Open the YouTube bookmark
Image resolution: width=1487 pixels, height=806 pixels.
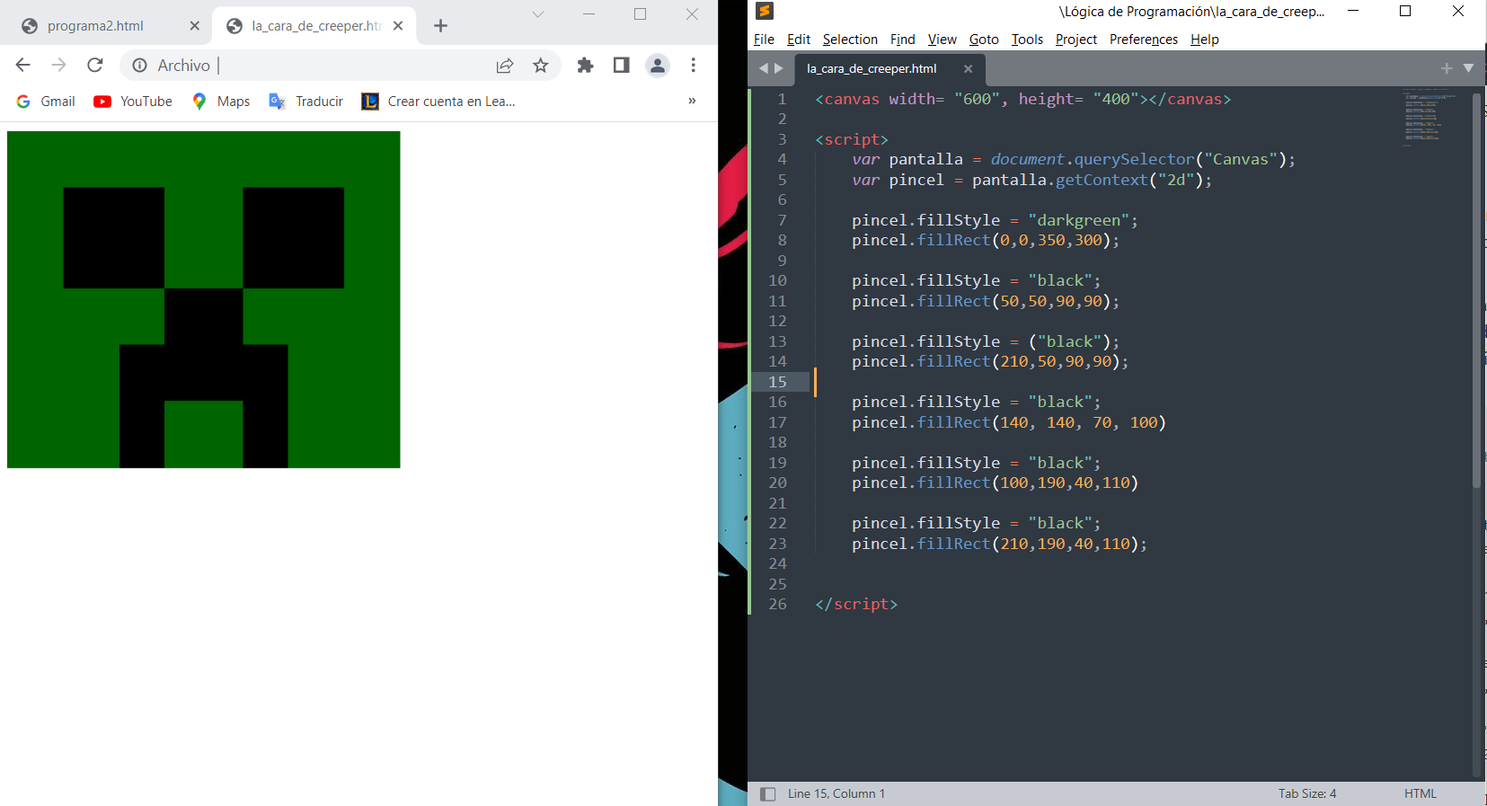pyautogui.click(x=133, y=102)
